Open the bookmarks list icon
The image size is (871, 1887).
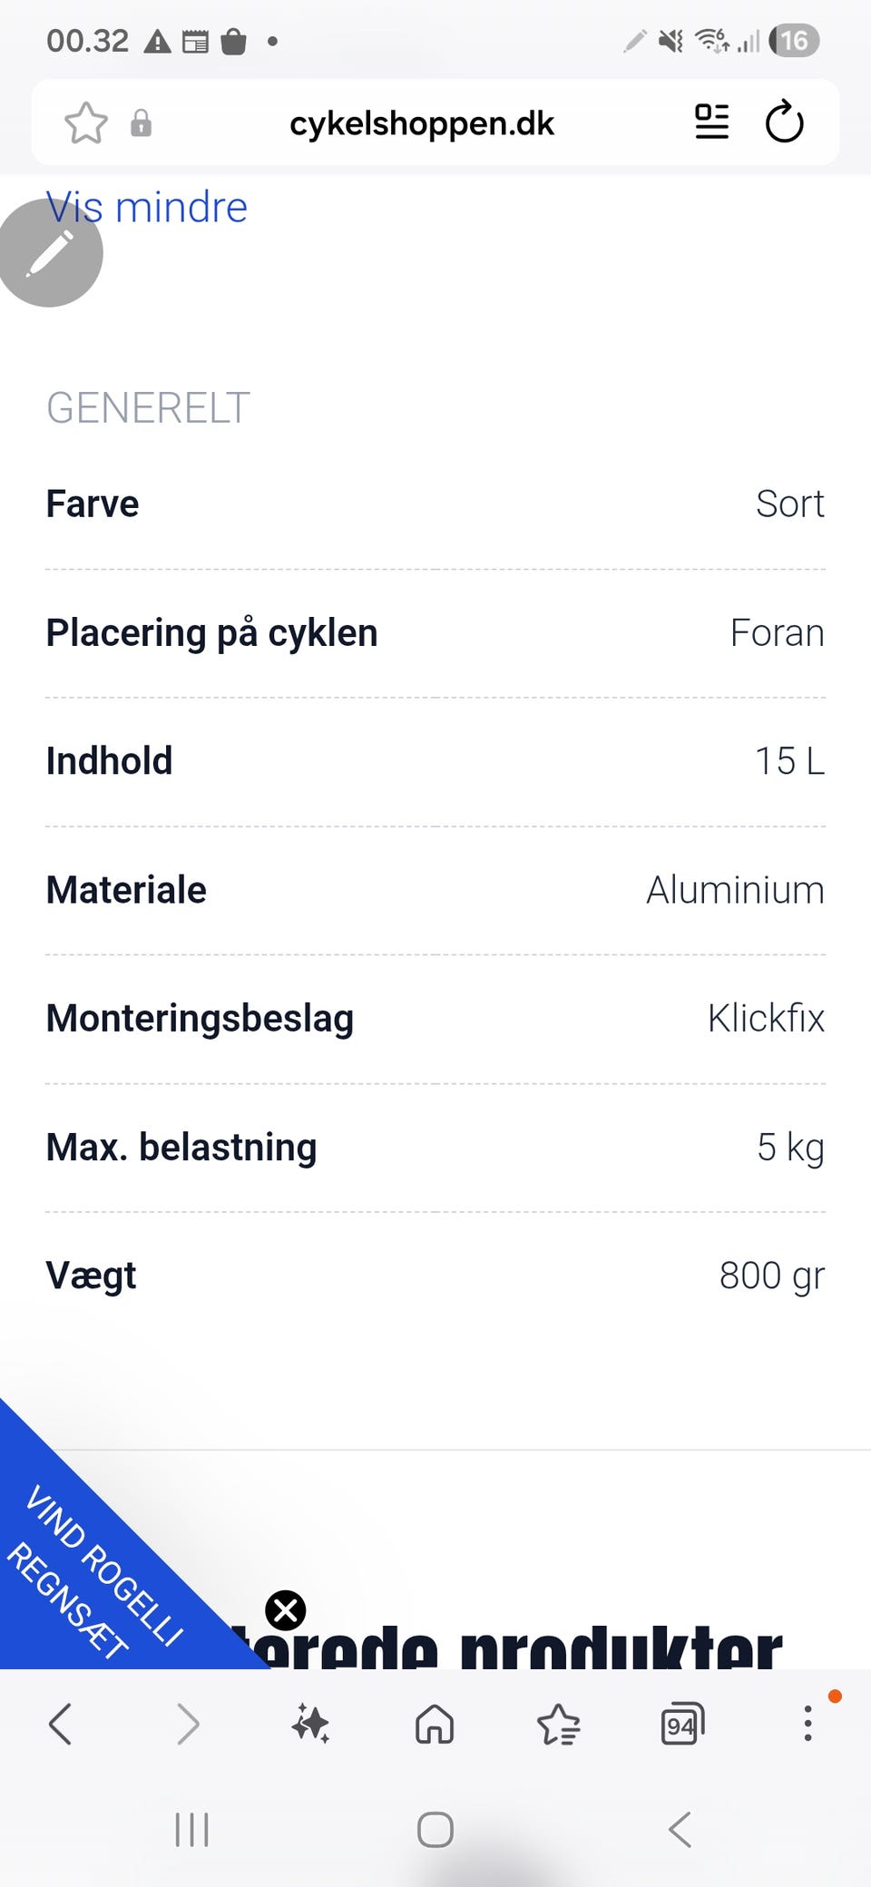click(558, 1724)
